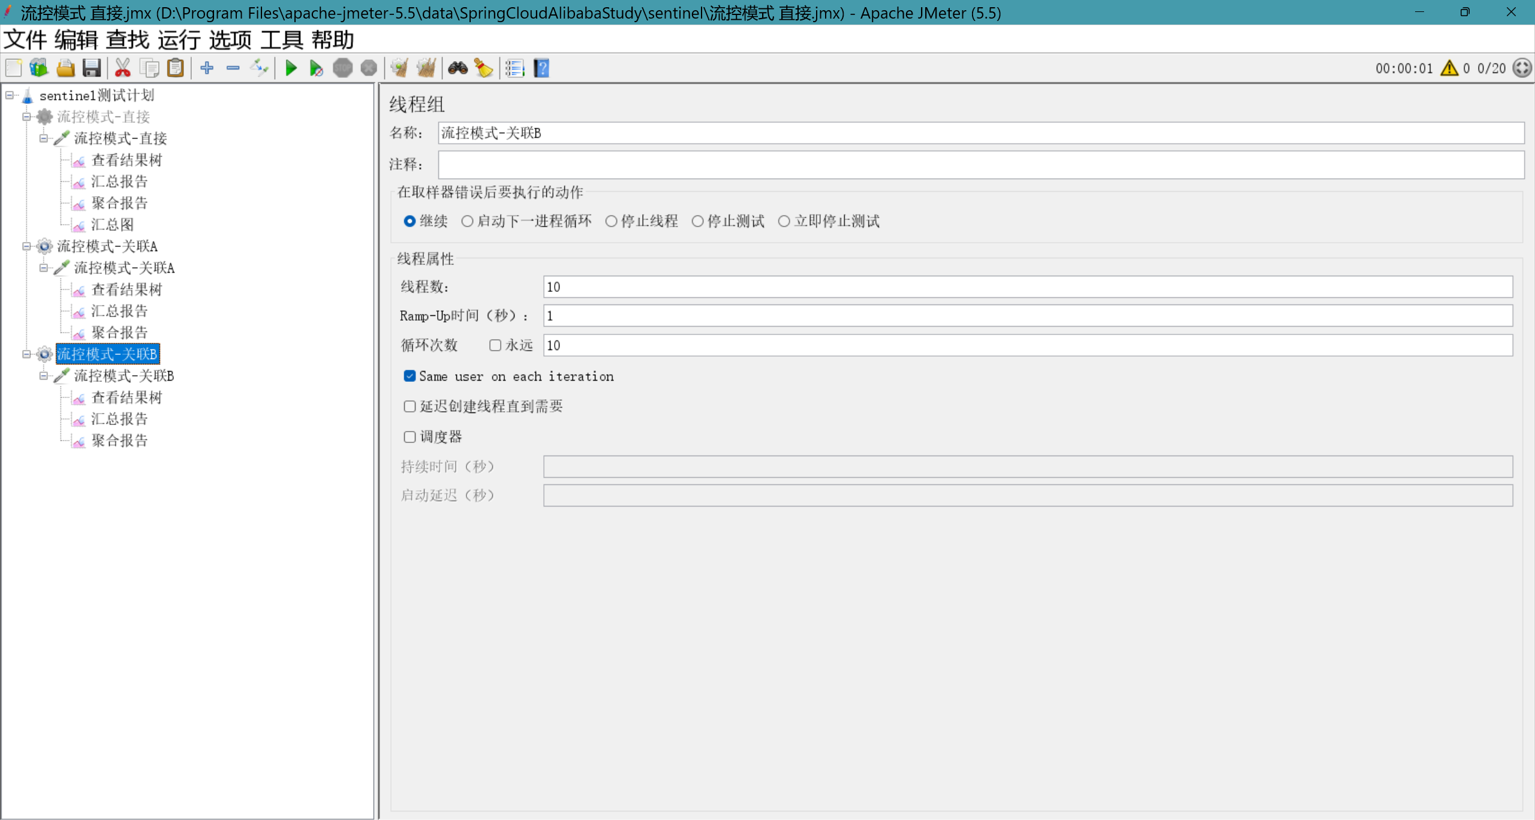
Task: Open the 选项 menu
Action: tap(230, 40)
